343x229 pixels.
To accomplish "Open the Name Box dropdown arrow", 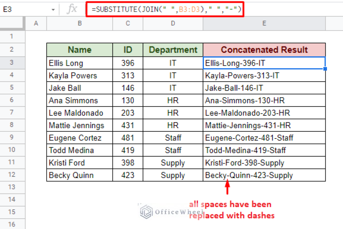I will click(x=53, y=10).
